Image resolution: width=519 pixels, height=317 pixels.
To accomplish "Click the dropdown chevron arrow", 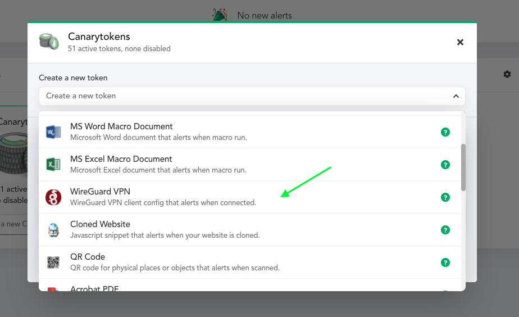I will pos(456,96).
